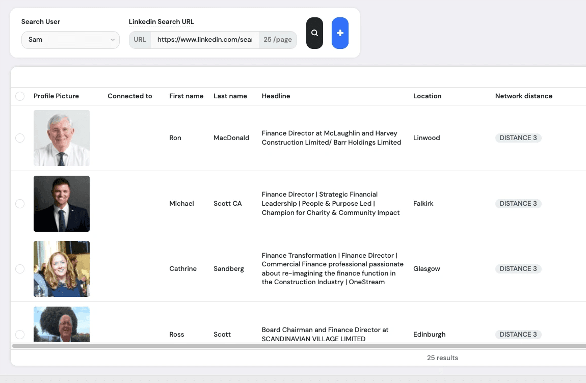Select the row checkbox for Cathrine Sandberg
This screenshot has width=586, height=383.
click(20, 269)
